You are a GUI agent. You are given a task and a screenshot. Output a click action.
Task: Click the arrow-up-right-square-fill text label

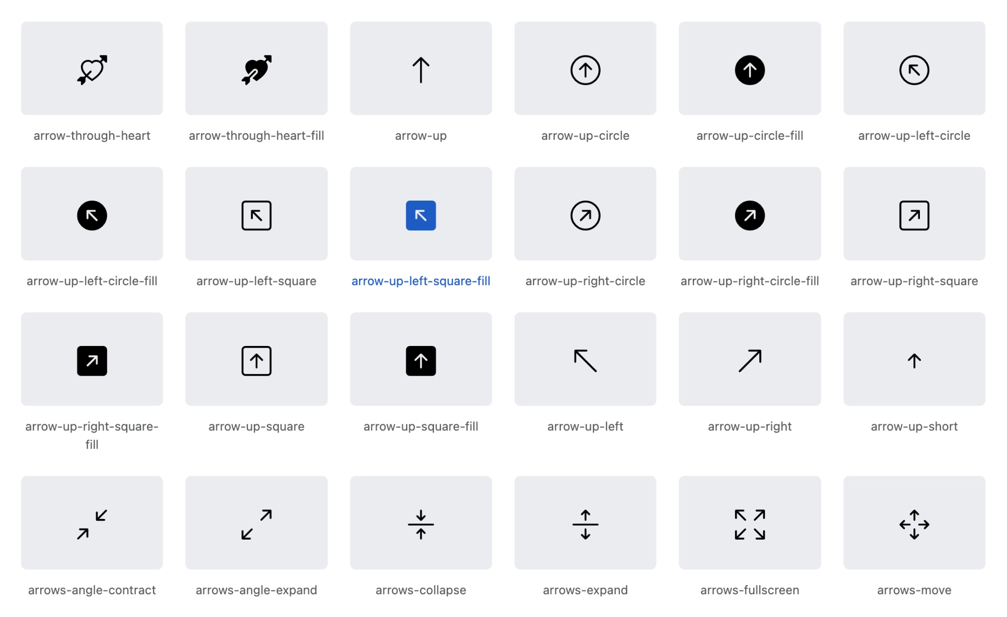(92, 435)
